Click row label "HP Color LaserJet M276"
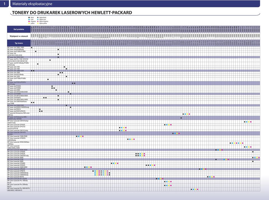 (16, 177)
